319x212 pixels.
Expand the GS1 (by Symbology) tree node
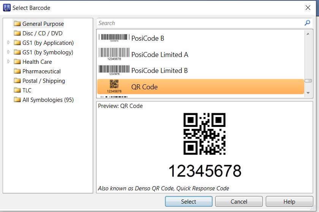pos(8,52)
